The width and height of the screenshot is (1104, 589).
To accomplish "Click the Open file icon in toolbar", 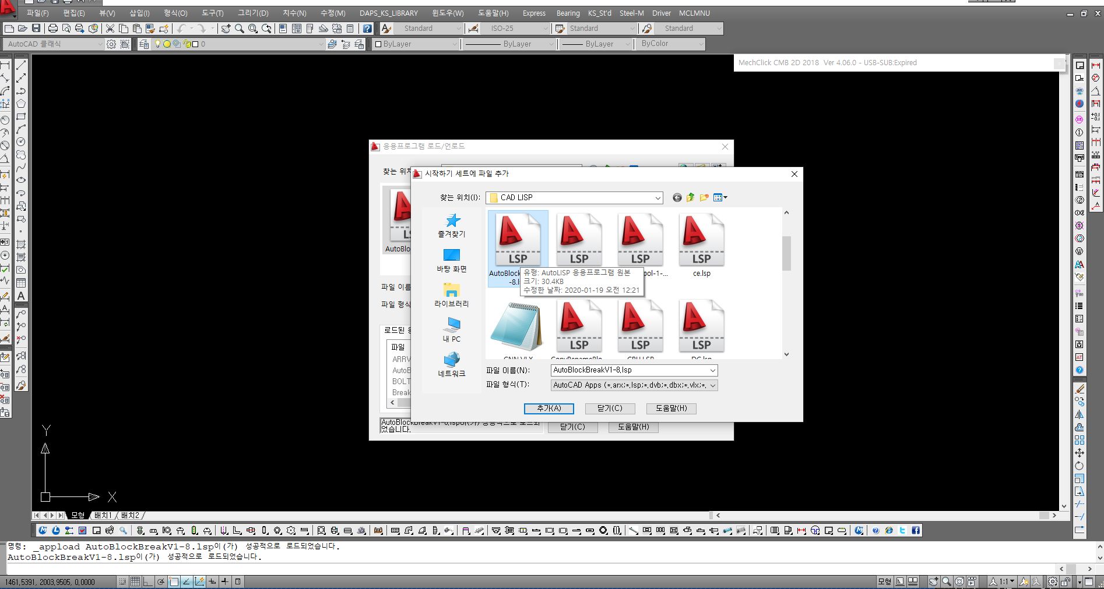I will pos(22,29).
